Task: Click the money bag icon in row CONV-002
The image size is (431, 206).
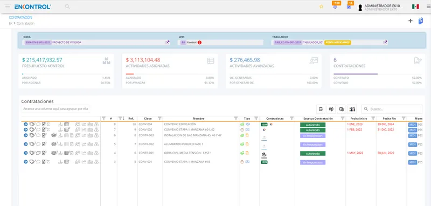Action: tap(96, 129)
